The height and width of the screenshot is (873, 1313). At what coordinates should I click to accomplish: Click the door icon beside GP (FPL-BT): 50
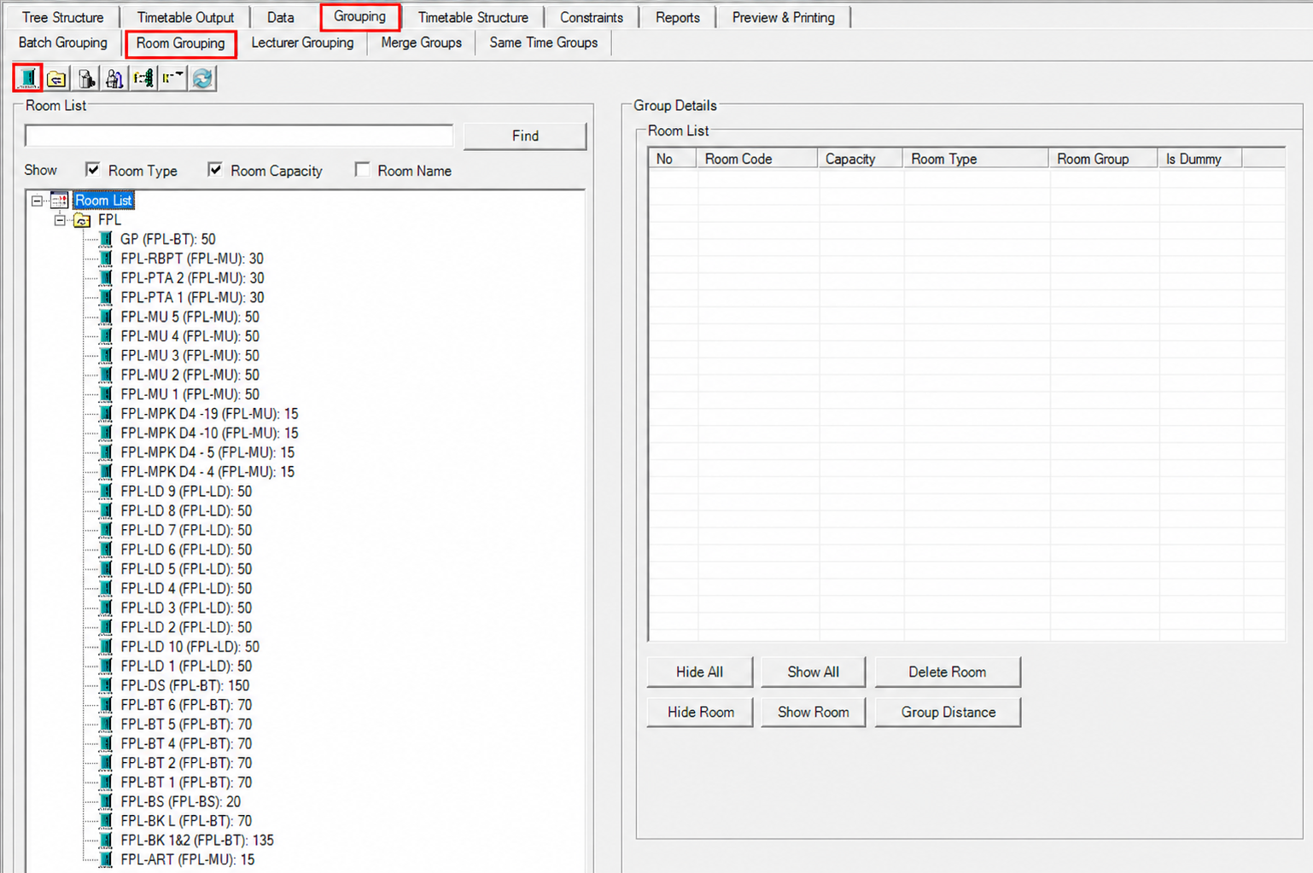pyautogui.click(x=106, y=239)
